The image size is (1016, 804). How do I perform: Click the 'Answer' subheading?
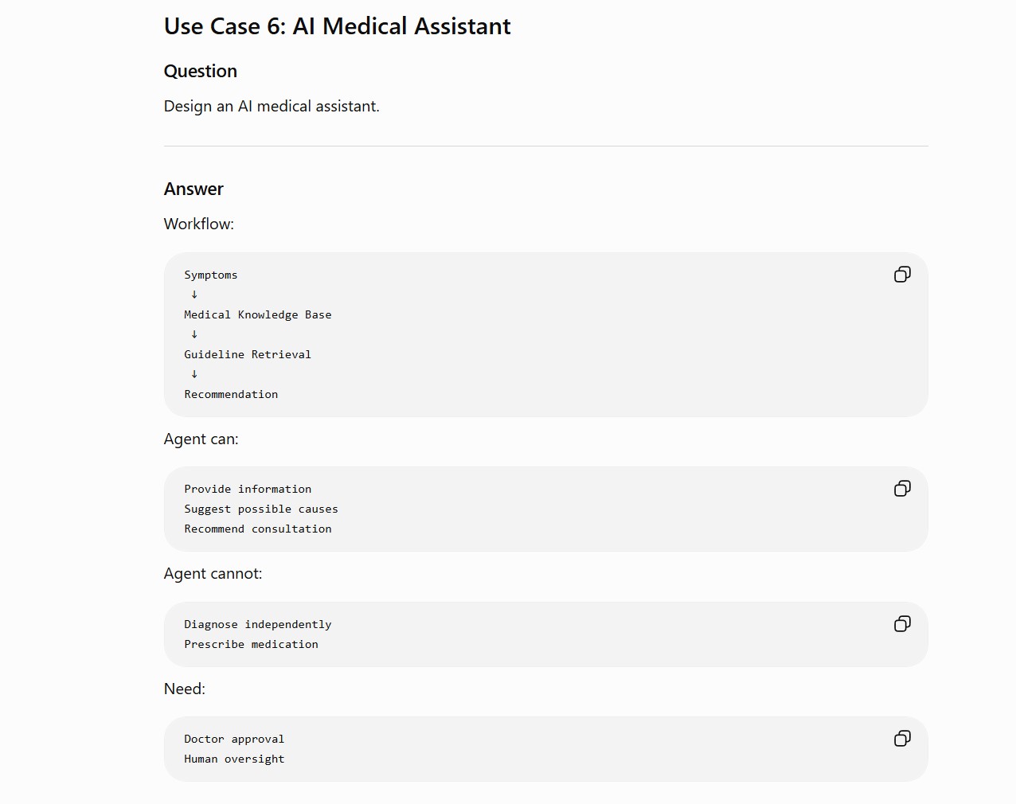tap(193, 189)
